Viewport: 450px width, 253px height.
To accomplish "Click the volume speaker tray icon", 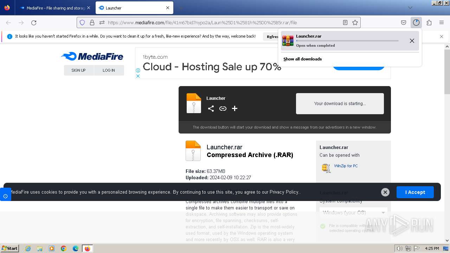I will pyautogui.click(x=400, y=248).
